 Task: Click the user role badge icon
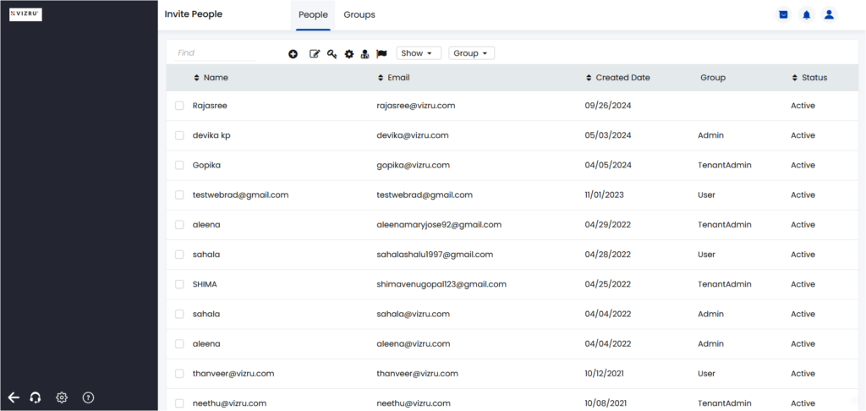click(364, 53)
